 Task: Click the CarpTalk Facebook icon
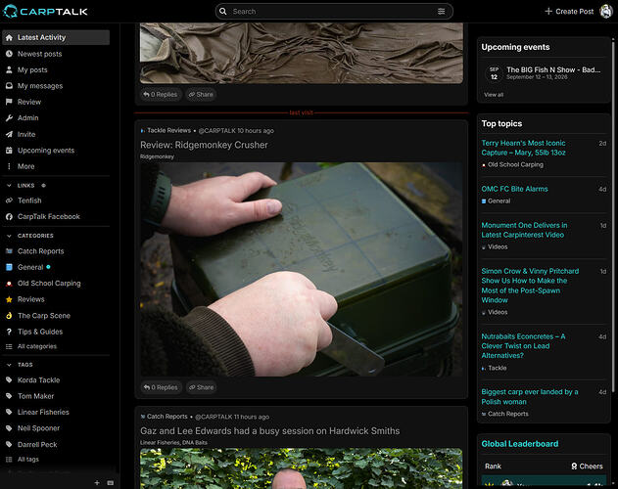pos(9,216)
